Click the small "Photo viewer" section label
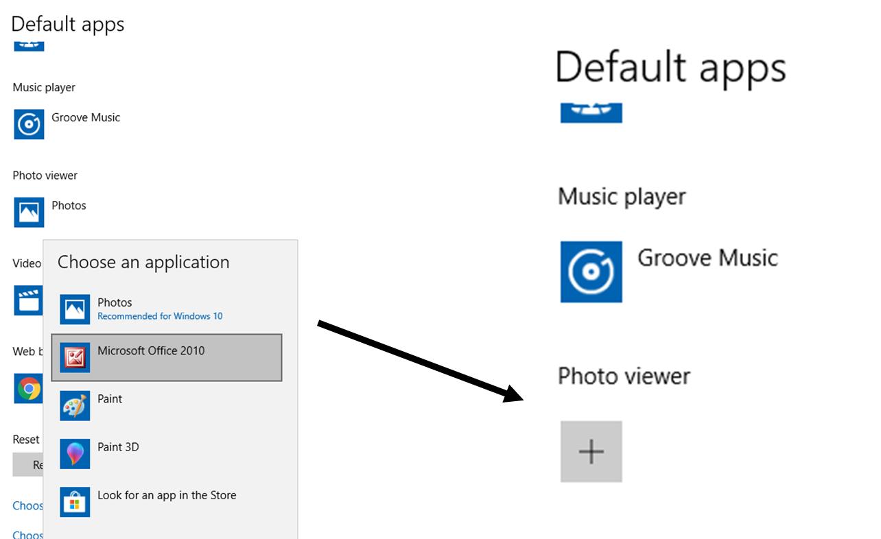The image size is (881, 539). [45, 176]
